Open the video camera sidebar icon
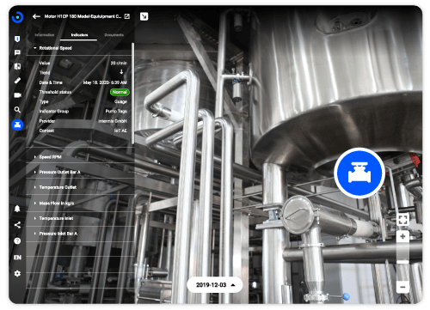The height and width of the screenshot is (310, 430). pos(17,95)
